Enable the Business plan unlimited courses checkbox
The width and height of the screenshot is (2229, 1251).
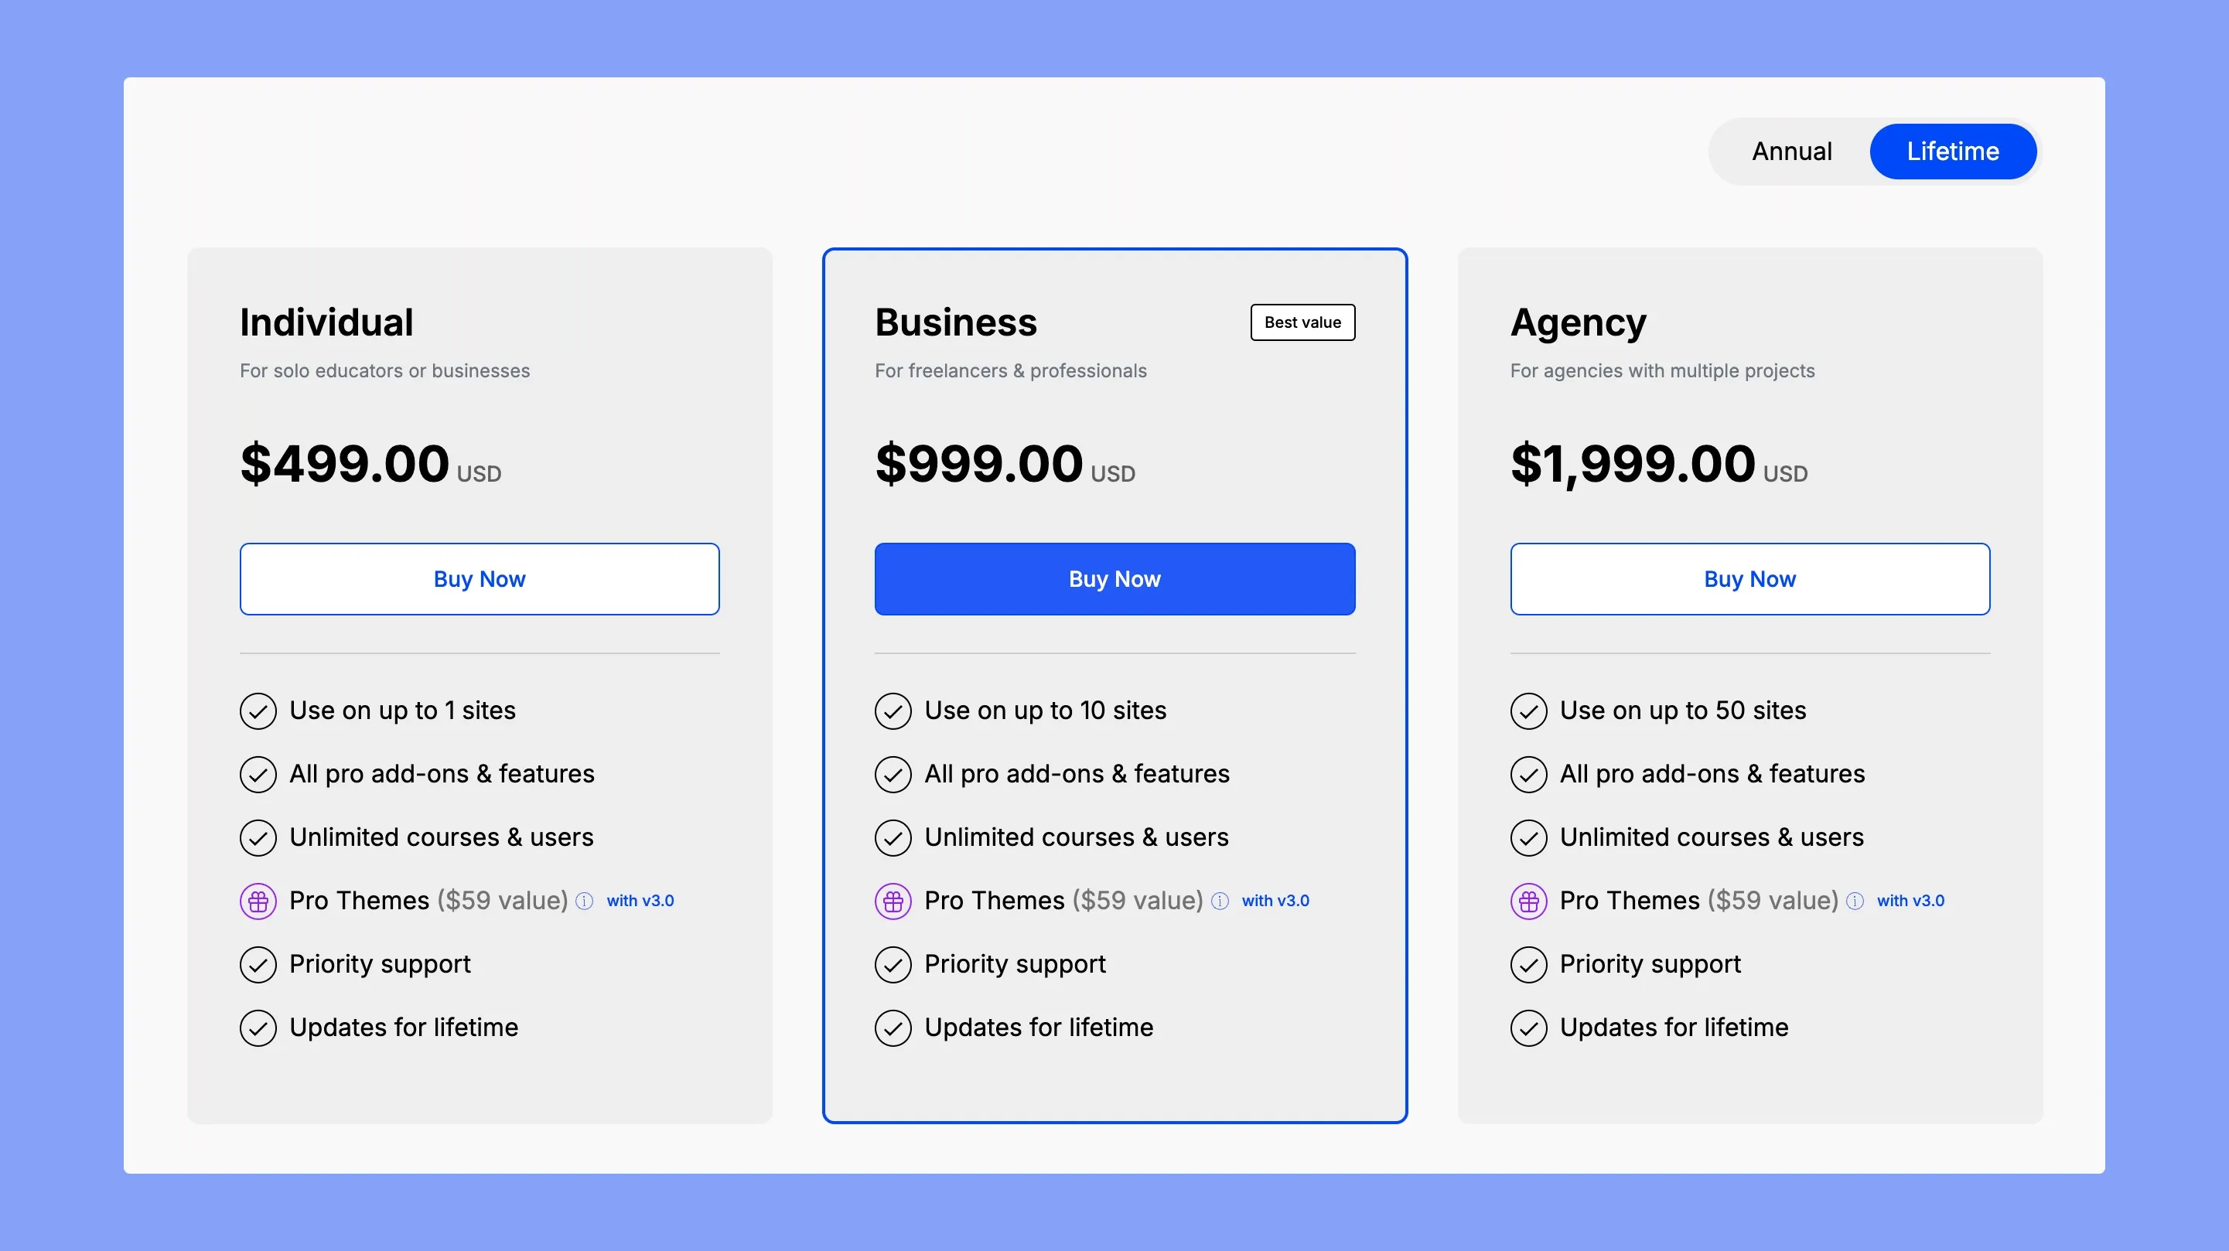889,836
